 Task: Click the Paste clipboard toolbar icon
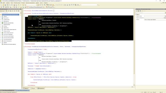pyautogui.click(x=12, y=5)
